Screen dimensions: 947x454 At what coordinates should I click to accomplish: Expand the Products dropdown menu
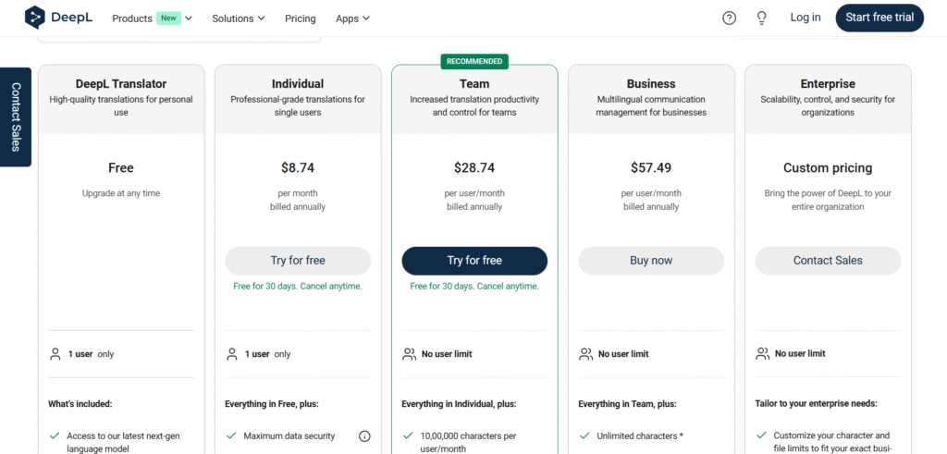153,18
